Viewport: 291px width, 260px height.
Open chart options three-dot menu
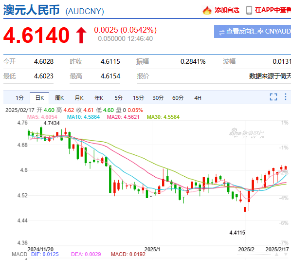[x=286, y=97]
